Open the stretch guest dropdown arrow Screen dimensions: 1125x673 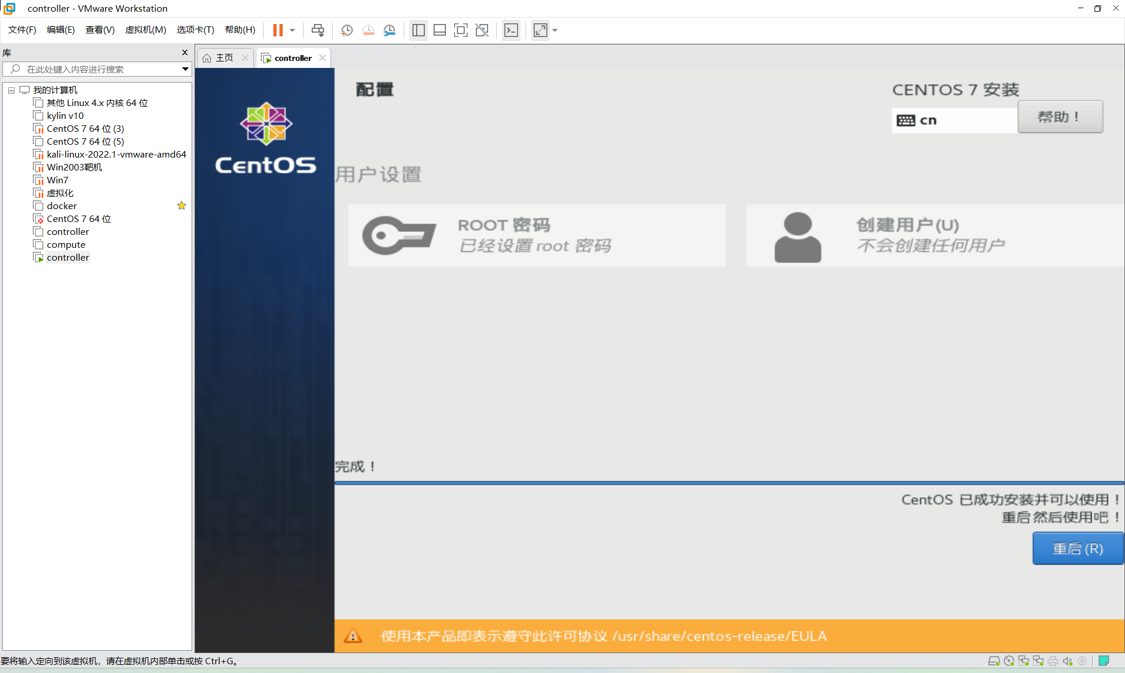tap(555, 30)
